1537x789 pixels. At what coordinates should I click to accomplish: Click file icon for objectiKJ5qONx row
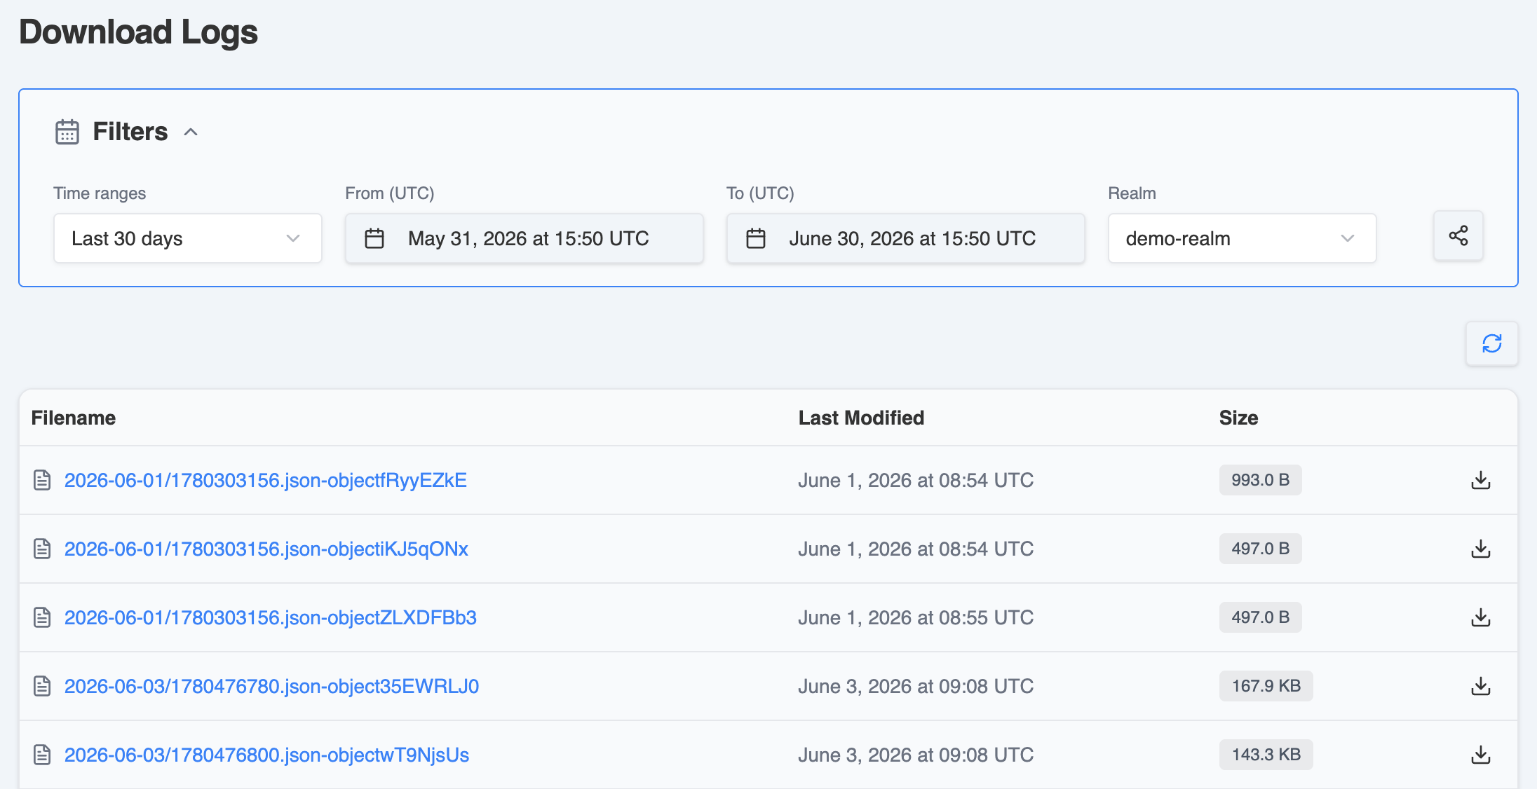coord(42,549)
